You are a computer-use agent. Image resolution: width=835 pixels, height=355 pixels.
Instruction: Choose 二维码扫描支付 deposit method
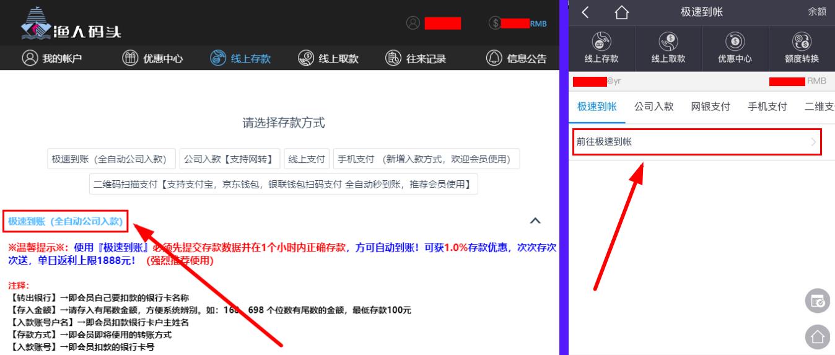pyautogui.click(x=283, y=185)
